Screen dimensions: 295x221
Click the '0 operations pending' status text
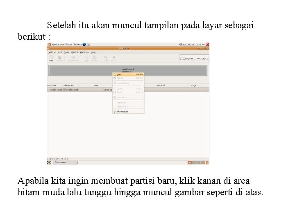tap(58, 159)
